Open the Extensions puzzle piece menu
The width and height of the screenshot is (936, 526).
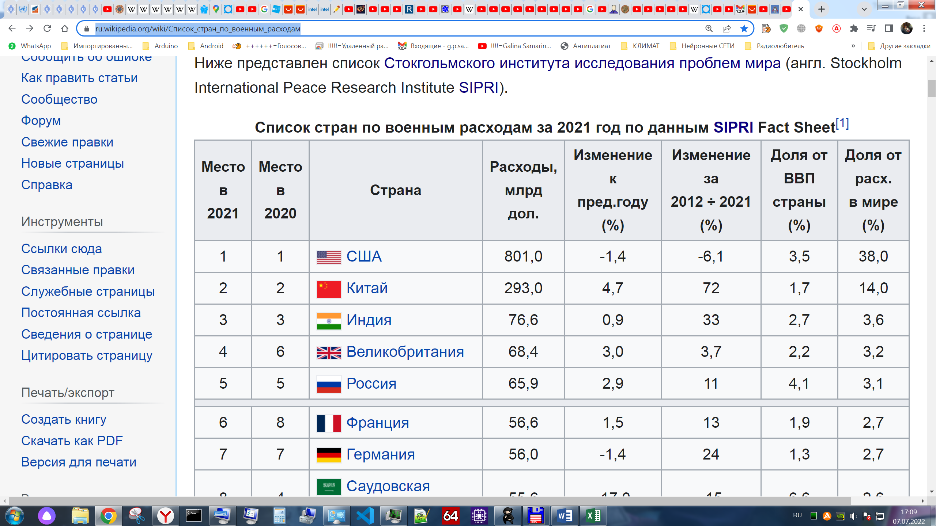[x=854, y=28]
